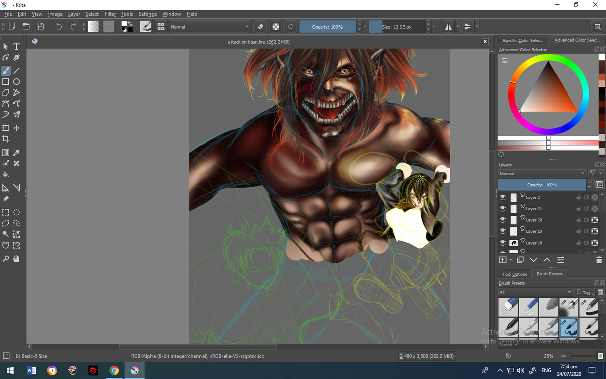Screen dimensions: 606x379
Task: Toggle horizontal mirror tool
Action: point(448,26)
